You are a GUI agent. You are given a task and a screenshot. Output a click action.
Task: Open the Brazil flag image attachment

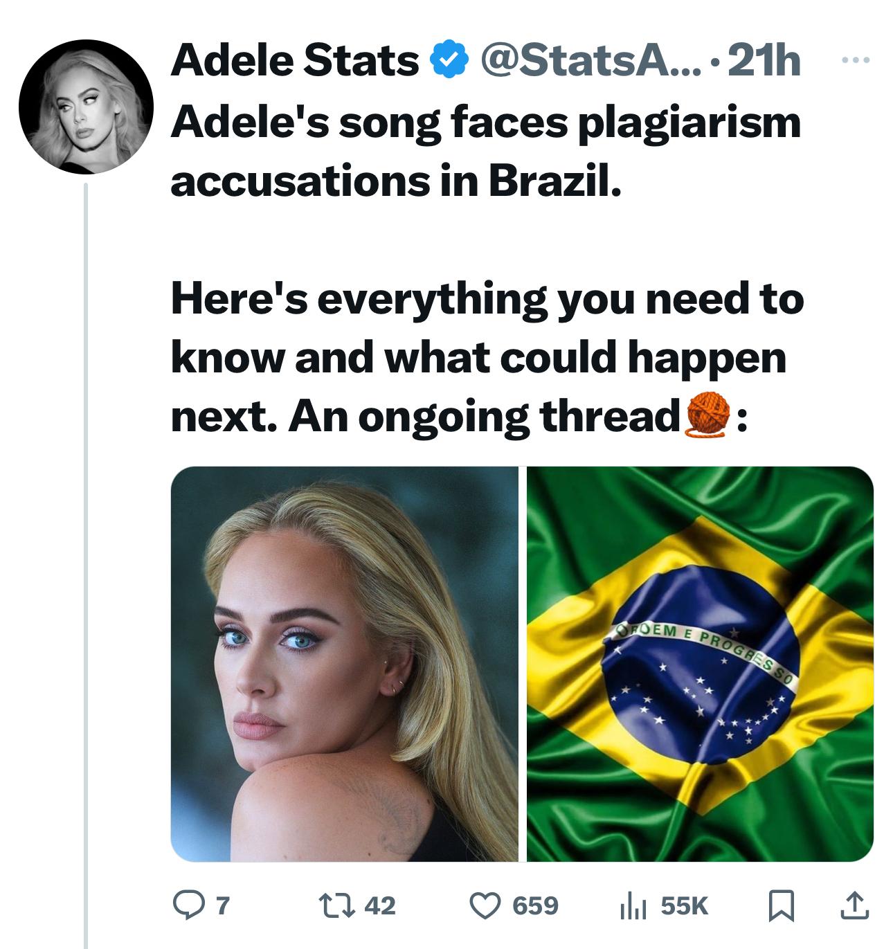(x=700, y=664)
